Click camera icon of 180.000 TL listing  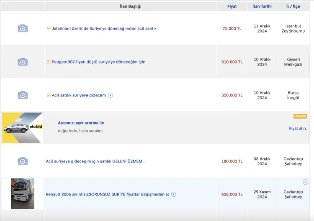[23, 161]
